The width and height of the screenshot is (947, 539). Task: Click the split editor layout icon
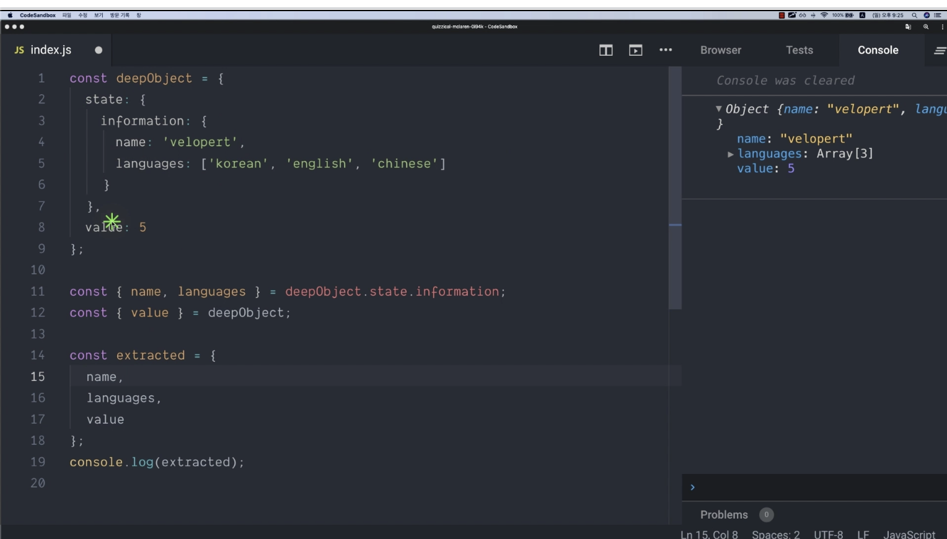[606, 50]
